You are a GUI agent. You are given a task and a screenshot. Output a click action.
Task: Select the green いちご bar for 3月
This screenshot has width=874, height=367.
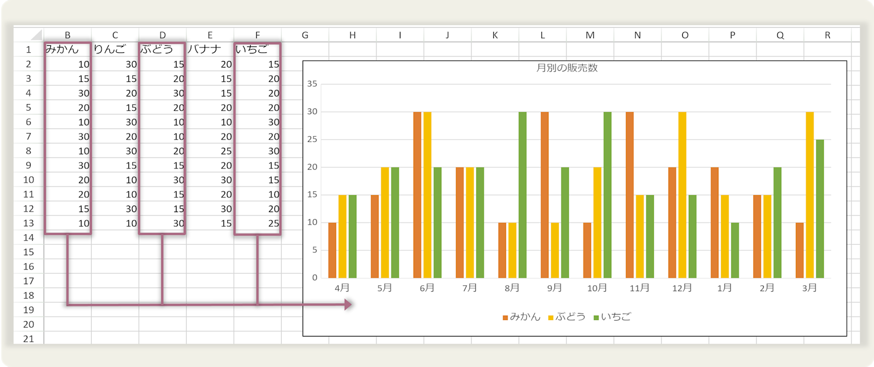[x=820, y=209]
